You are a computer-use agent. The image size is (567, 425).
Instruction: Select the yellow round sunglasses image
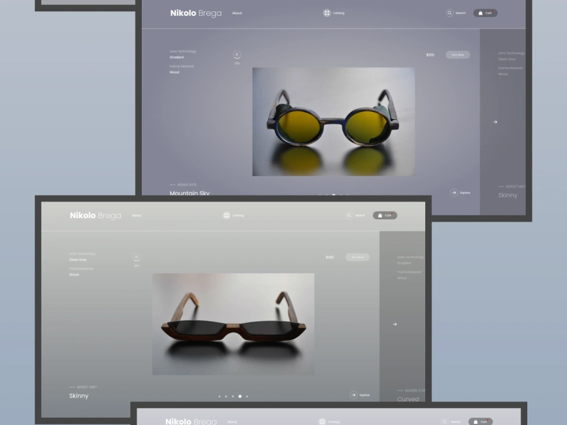[333, 122]
